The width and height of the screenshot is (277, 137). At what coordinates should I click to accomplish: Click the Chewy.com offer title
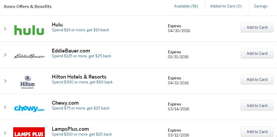65,103
